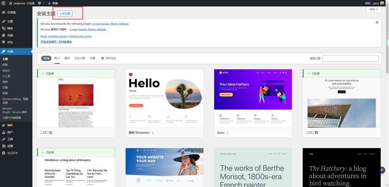This screenshot has height=187, width=389.
Task: Switch to the 最新 latest tab
Action: tap(67, 59)
